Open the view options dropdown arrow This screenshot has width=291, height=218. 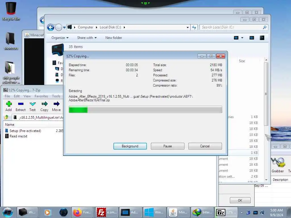pos(242,38)
